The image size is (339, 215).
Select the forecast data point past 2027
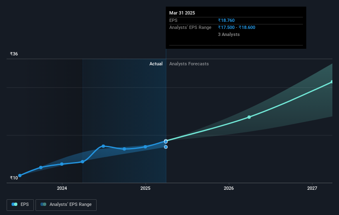[x=332, y=82]
